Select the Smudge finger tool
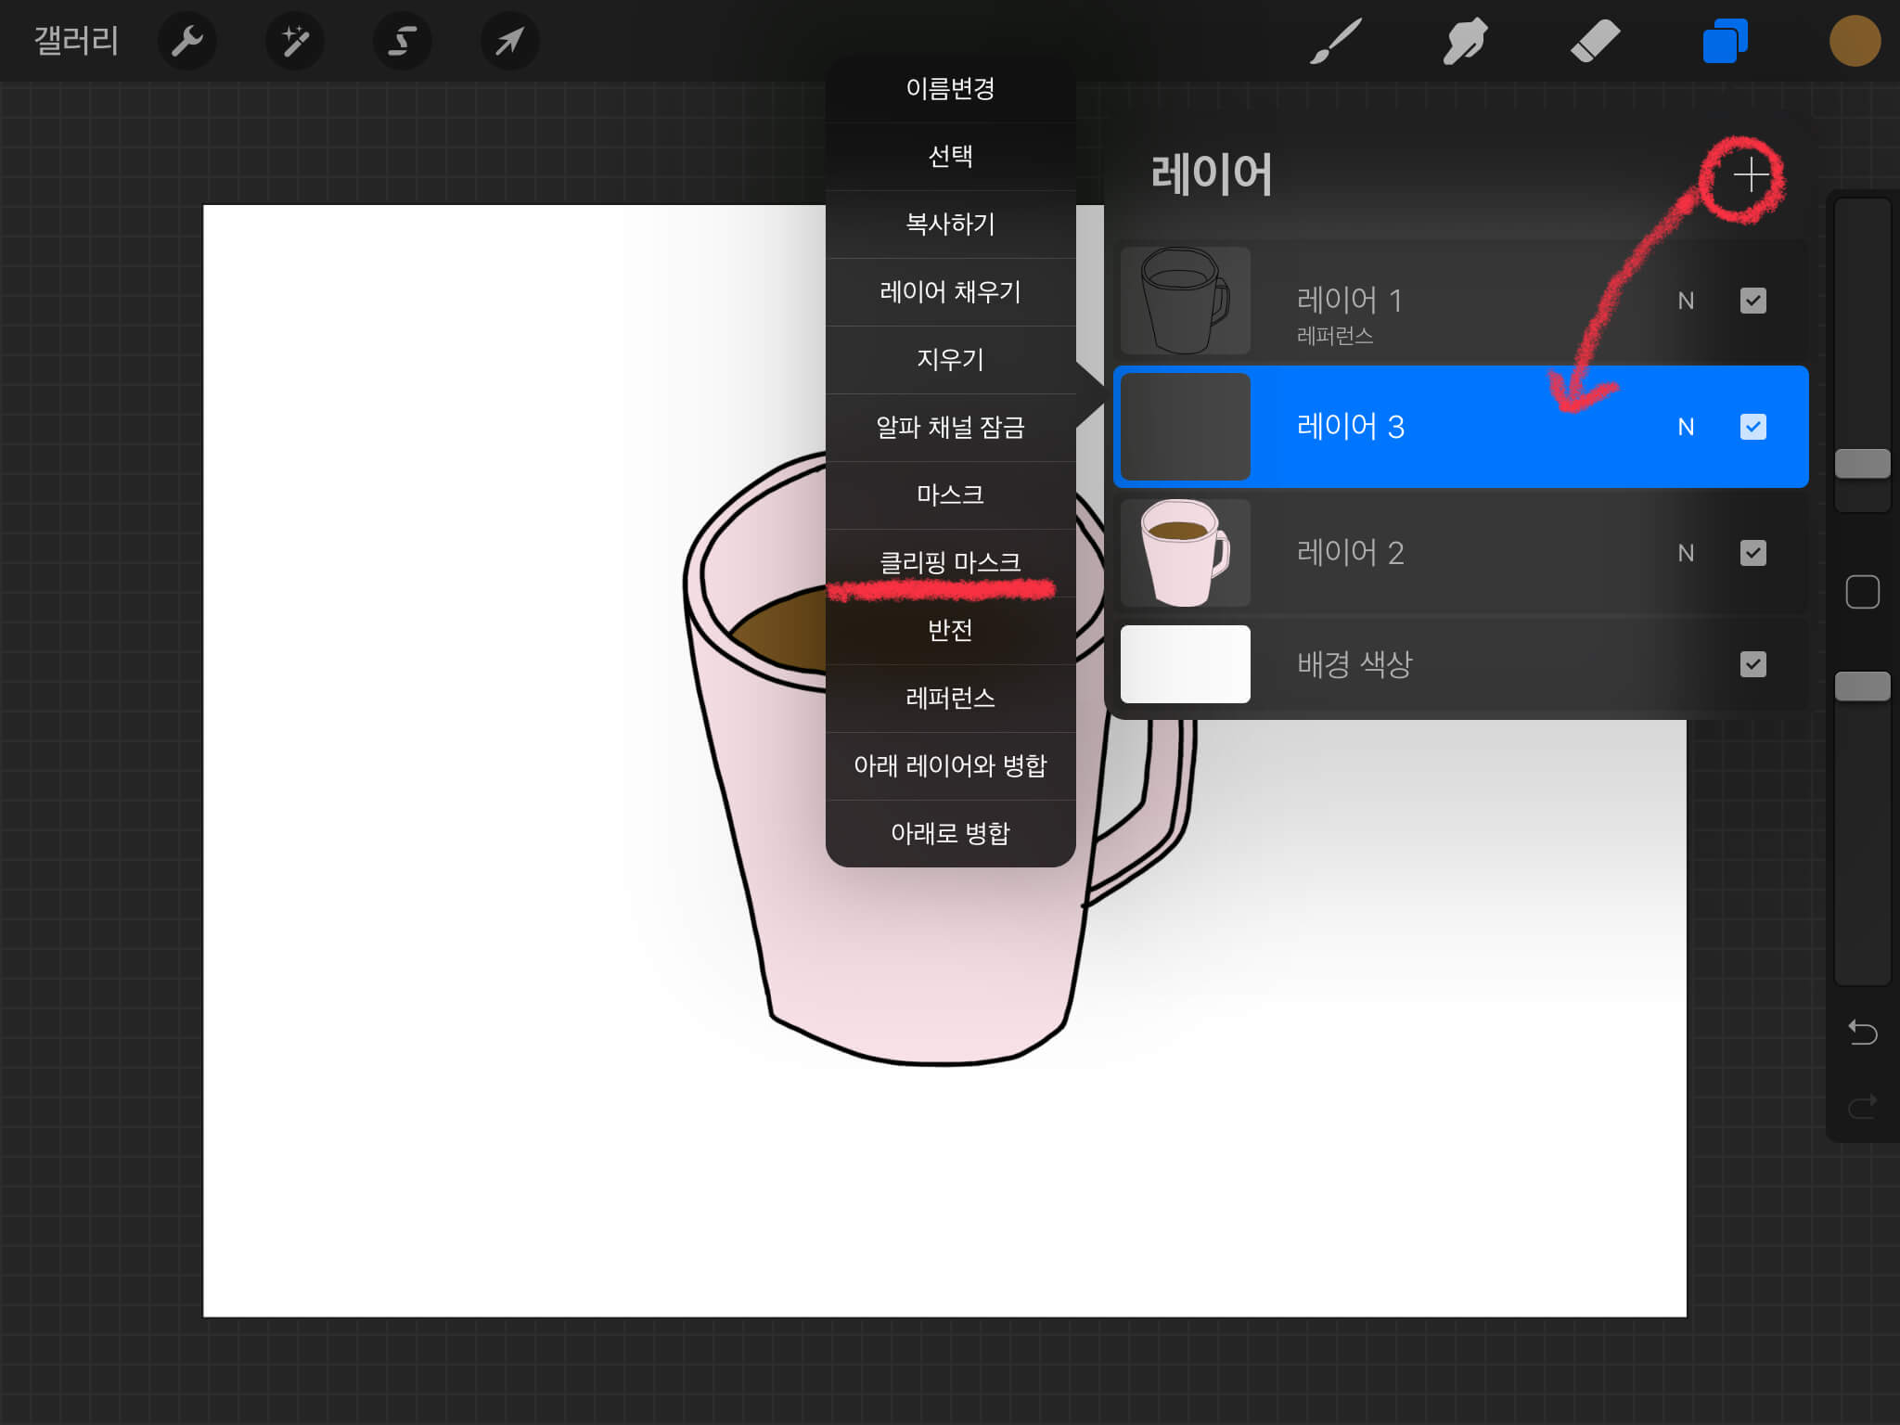 [1465, 41]
